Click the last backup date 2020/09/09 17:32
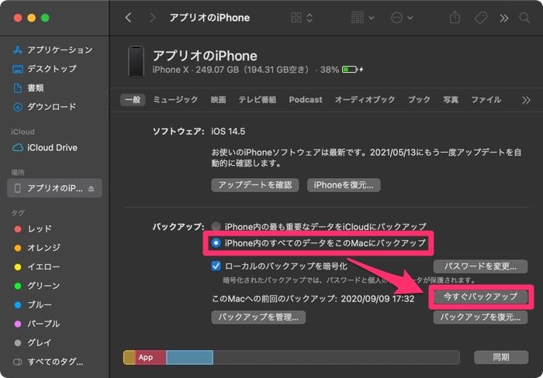This screenshot has width=543, height=378. click(x=378, y=298)
